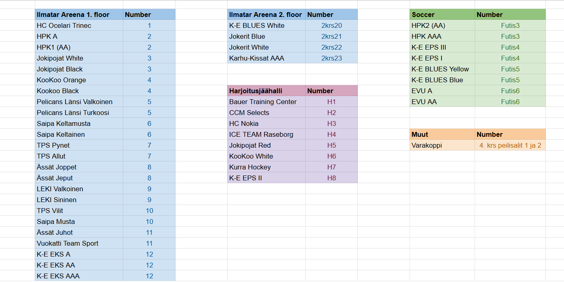564x282 pixels.
Task: Select the Jokipojat White team cell
Action: [60, 58]
